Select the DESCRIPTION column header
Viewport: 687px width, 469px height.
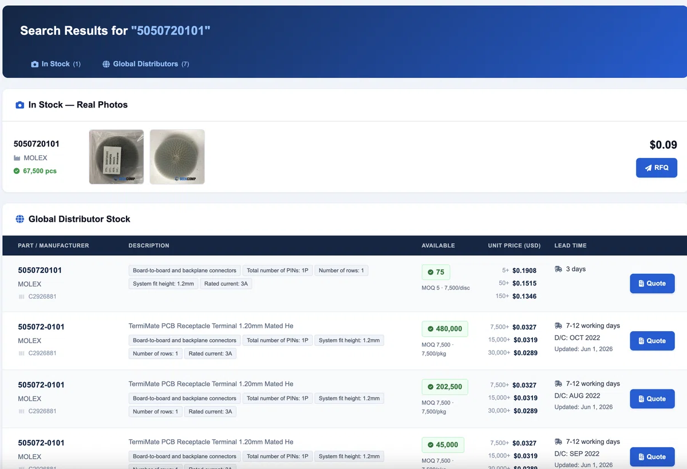(x=149, y=245)
